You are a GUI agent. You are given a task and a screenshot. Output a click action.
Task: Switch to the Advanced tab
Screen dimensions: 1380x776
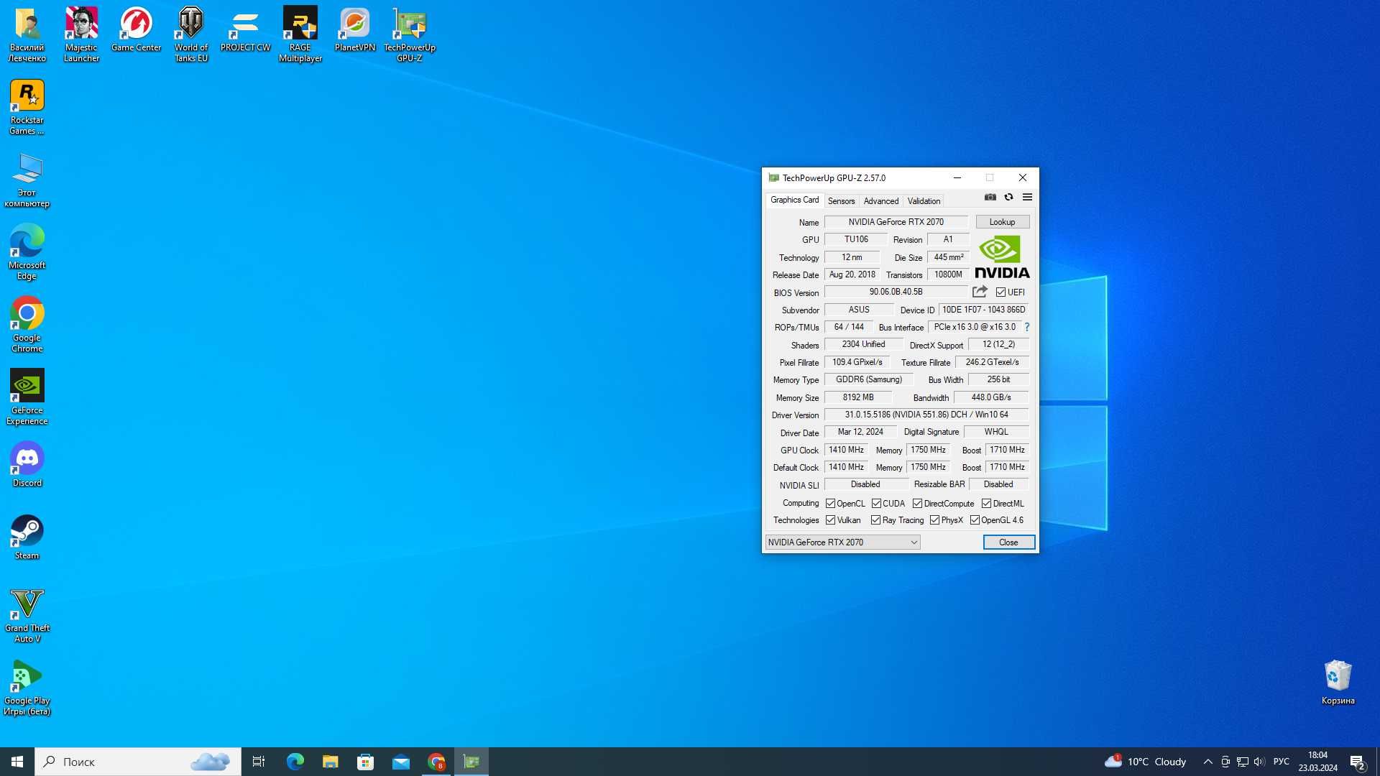click(x=880, y=201)
